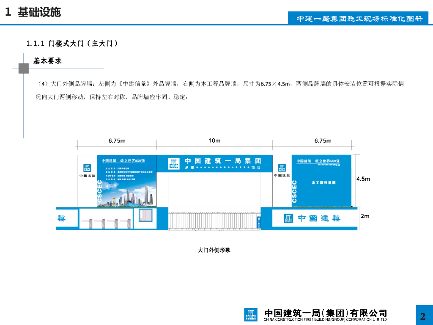Click the page number 2 box
The width and height of the screenshot is (433, 325).
click(x=422, y=316)
